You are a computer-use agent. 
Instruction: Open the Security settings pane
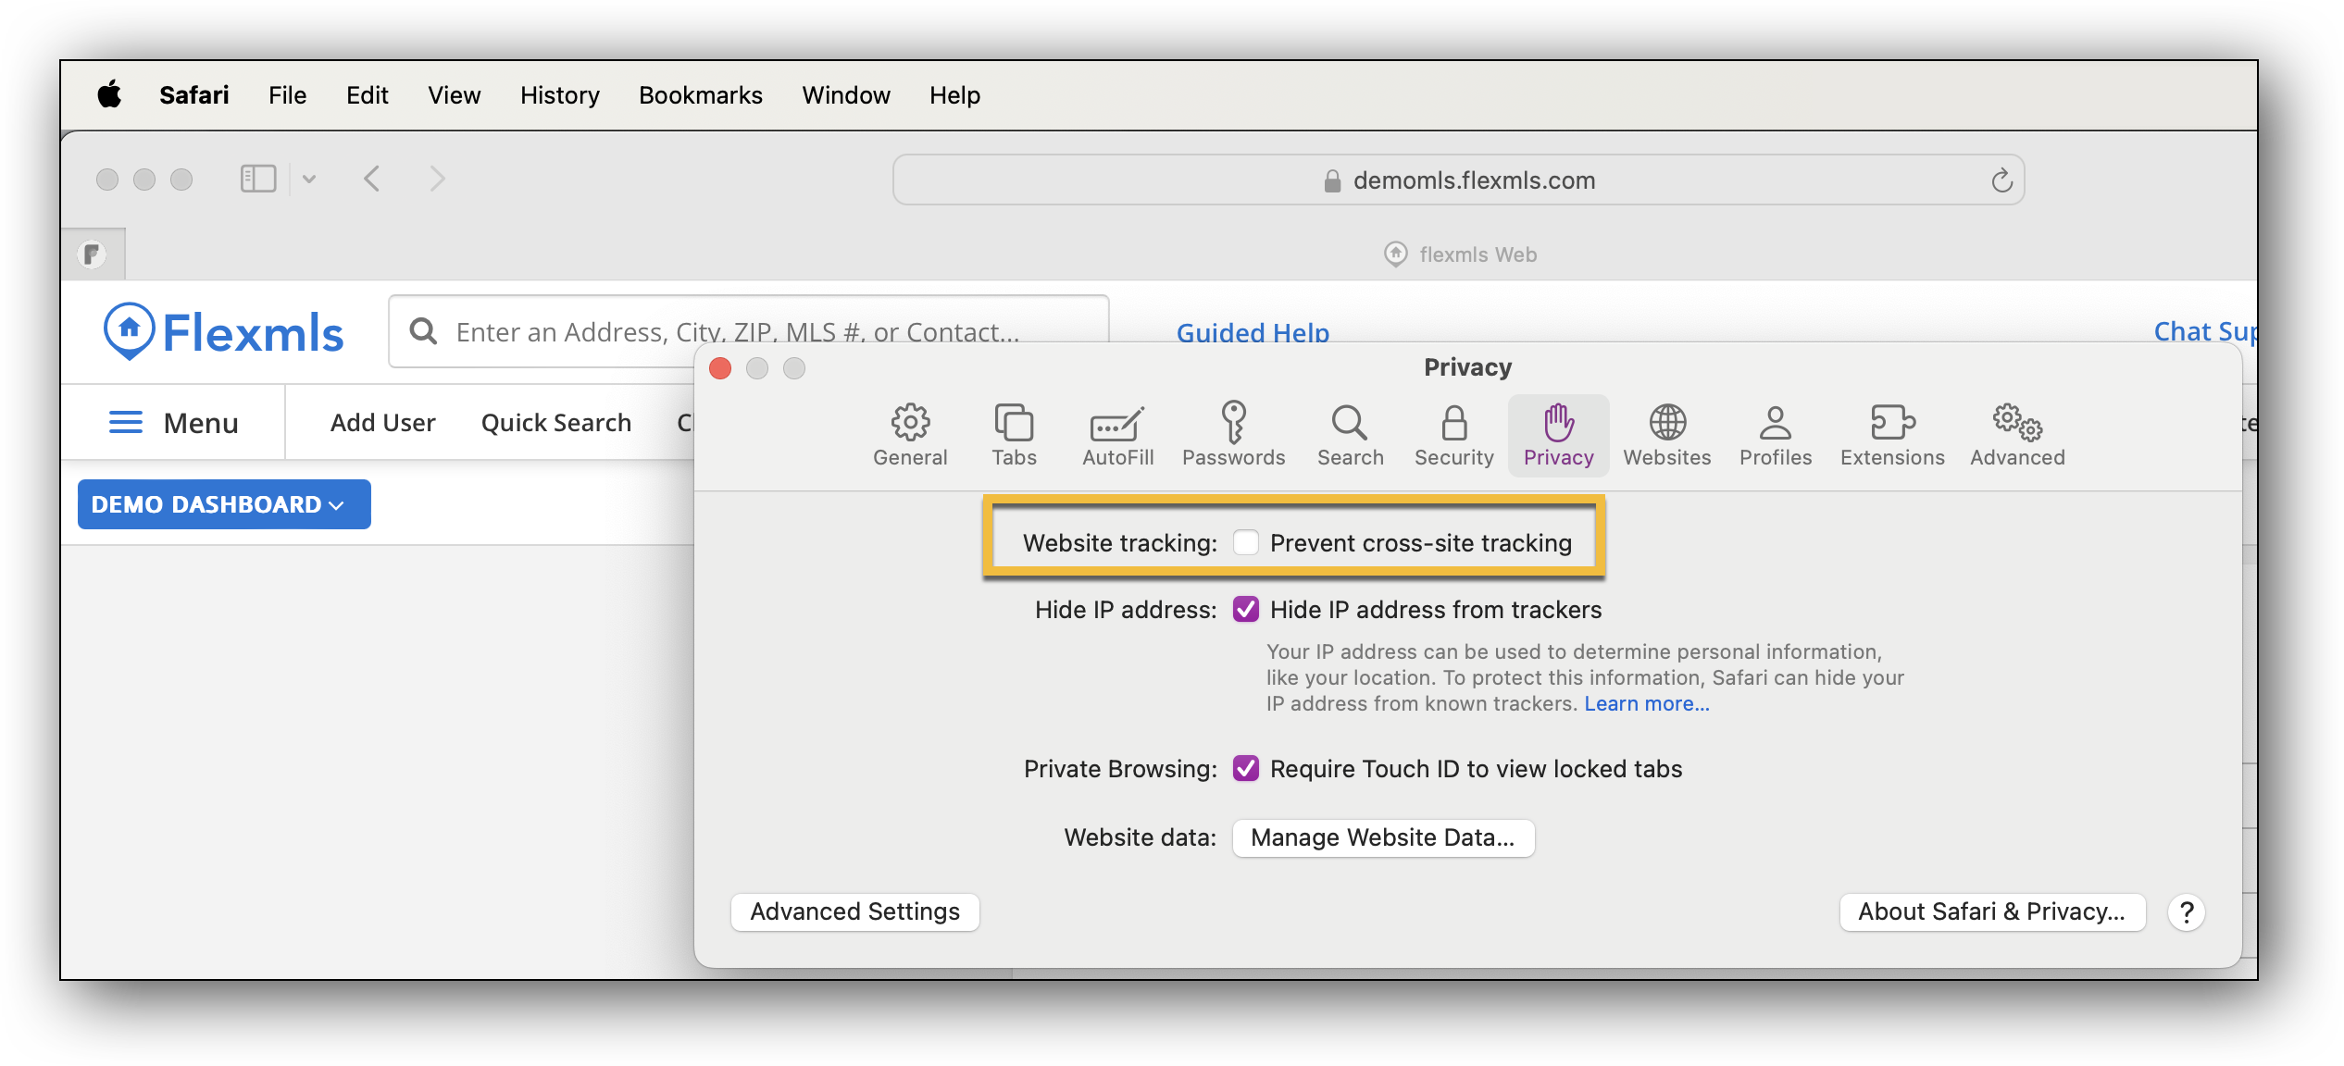pyautogui.click(x=1453, y=435)
